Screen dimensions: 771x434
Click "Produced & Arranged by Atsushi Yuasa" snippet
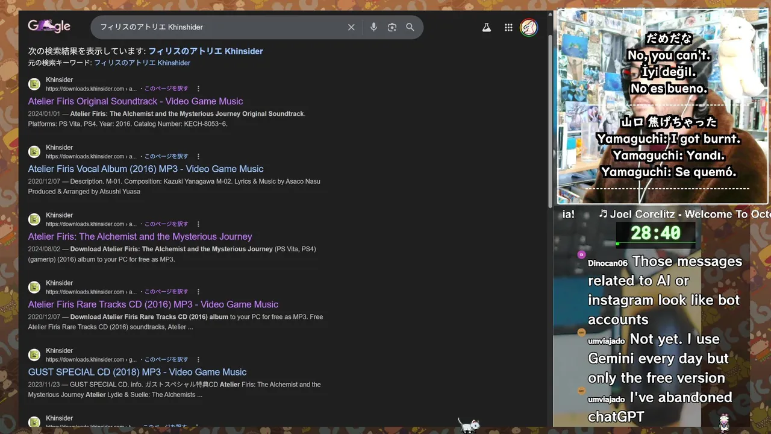point(84,192)
